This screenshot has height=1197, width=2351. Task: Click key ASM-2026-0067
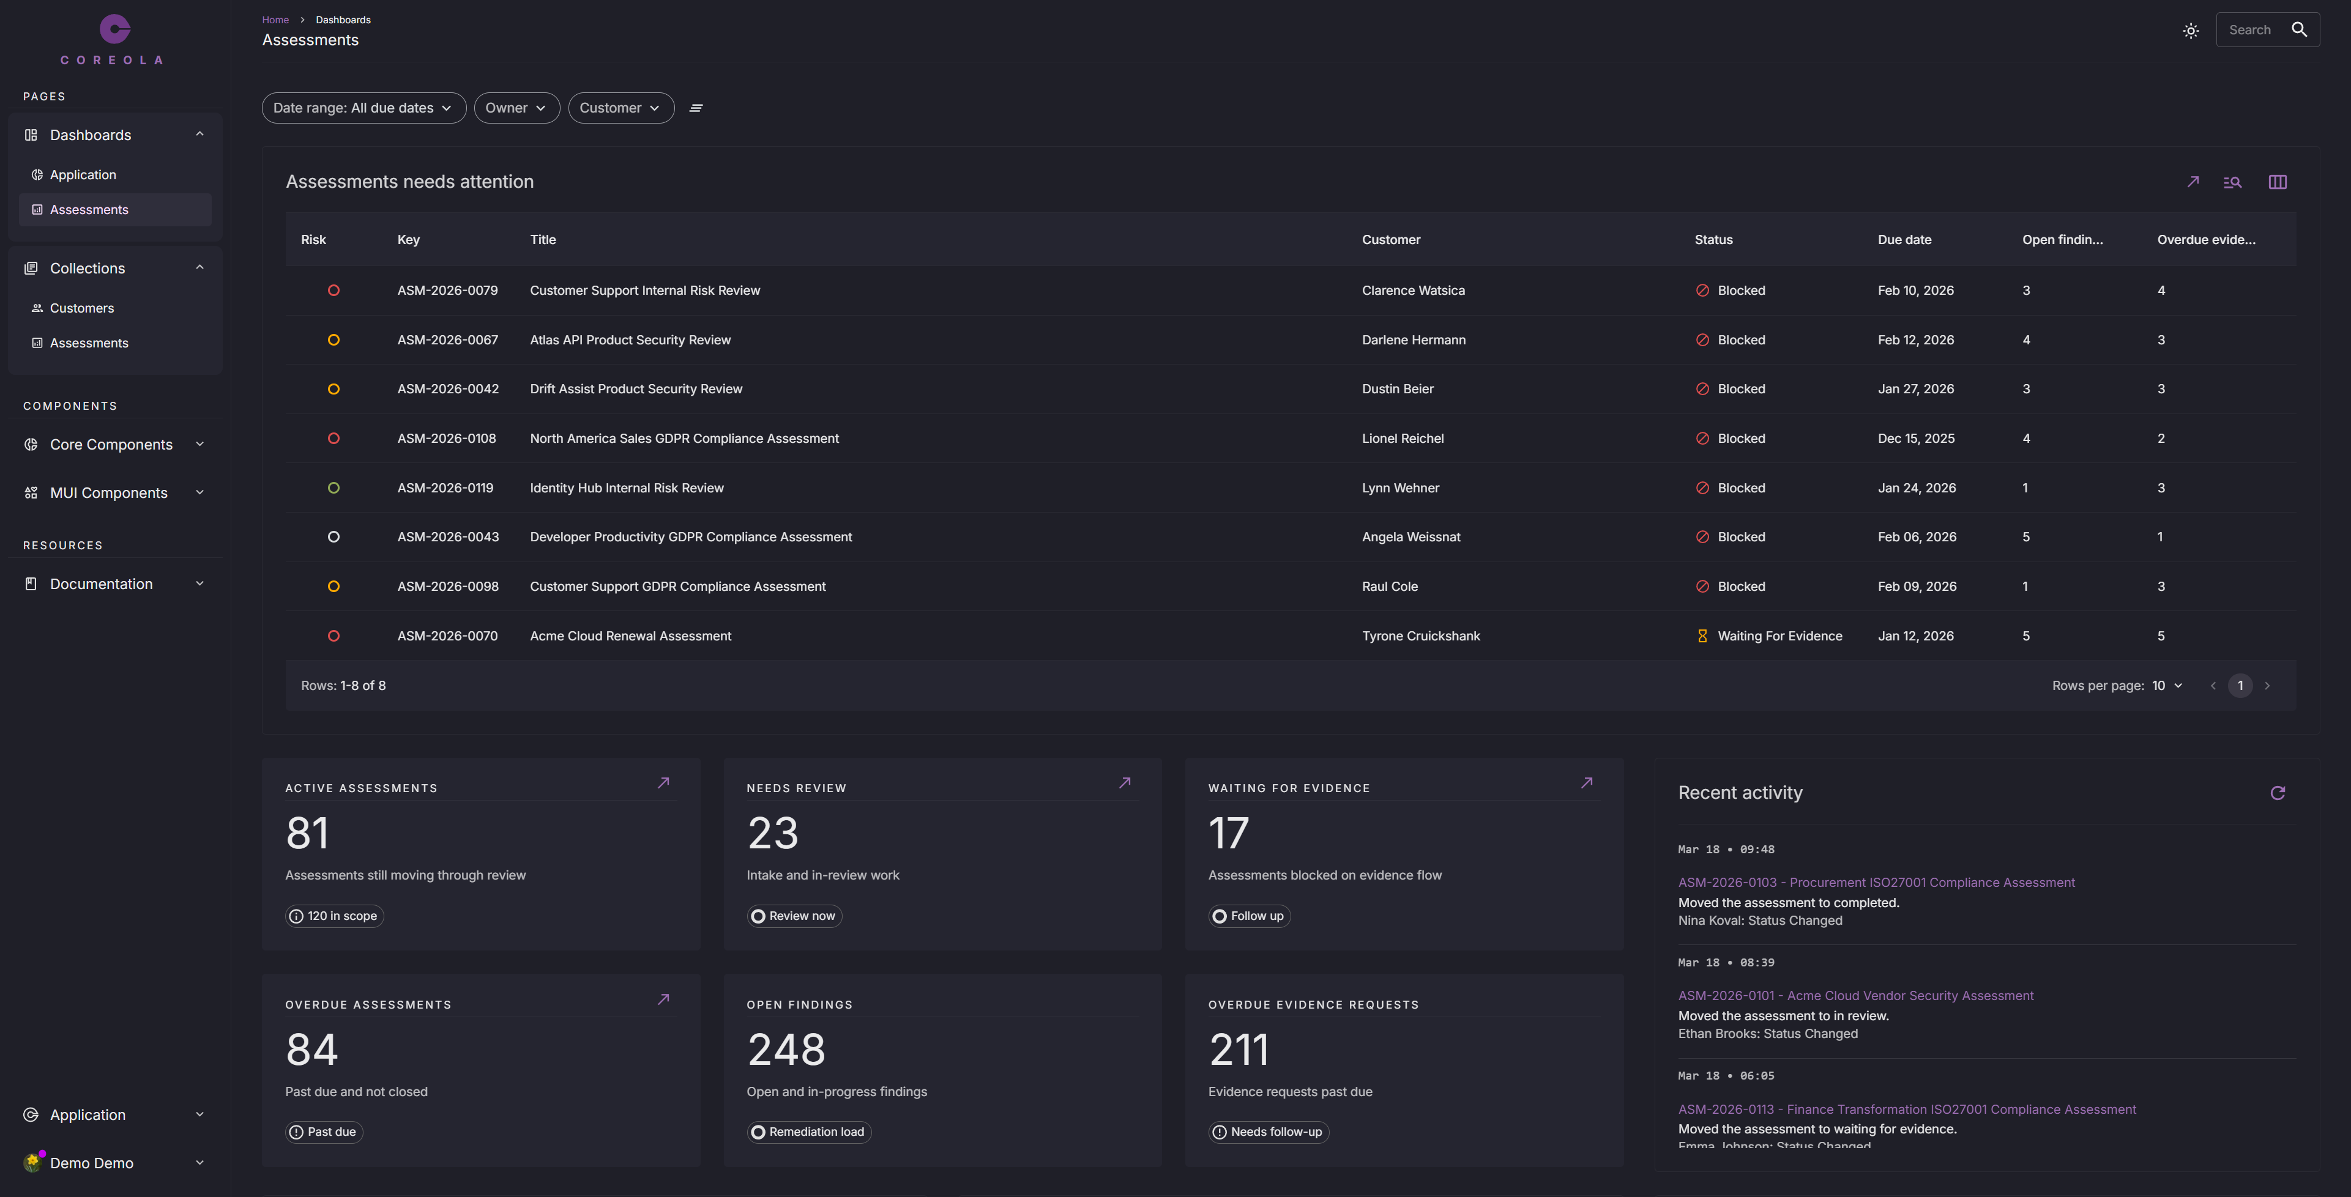(447, 340)
